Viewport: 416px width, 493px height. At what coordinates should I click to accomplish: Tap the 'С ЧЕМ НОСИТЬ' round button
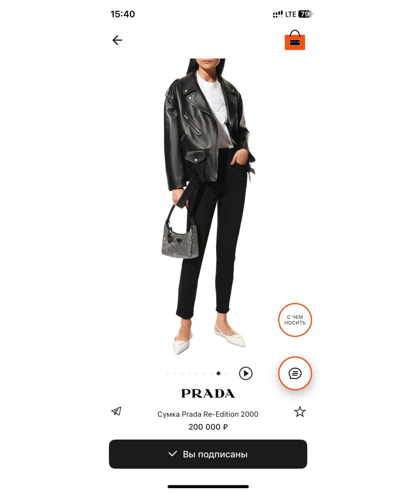(x=295, y=320)
